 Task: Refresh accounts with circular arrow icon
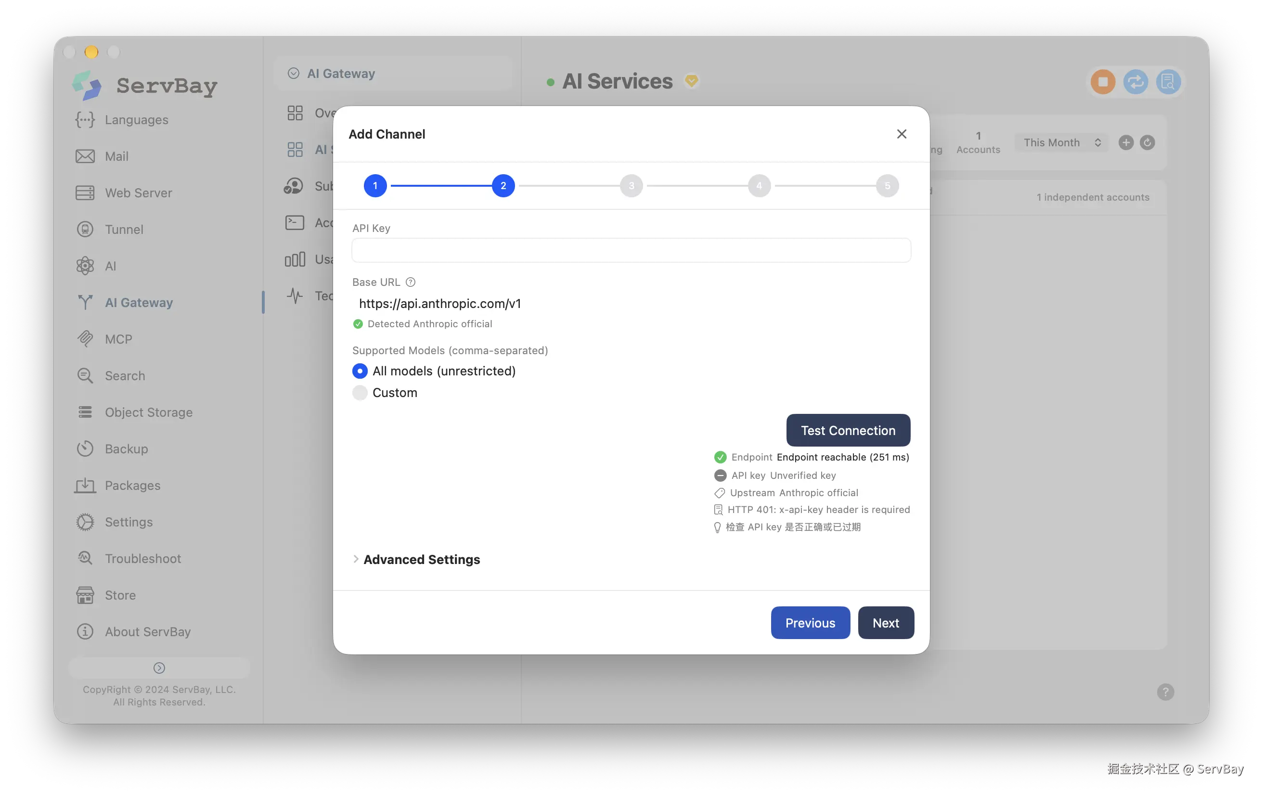click(x=1147, y=142)
